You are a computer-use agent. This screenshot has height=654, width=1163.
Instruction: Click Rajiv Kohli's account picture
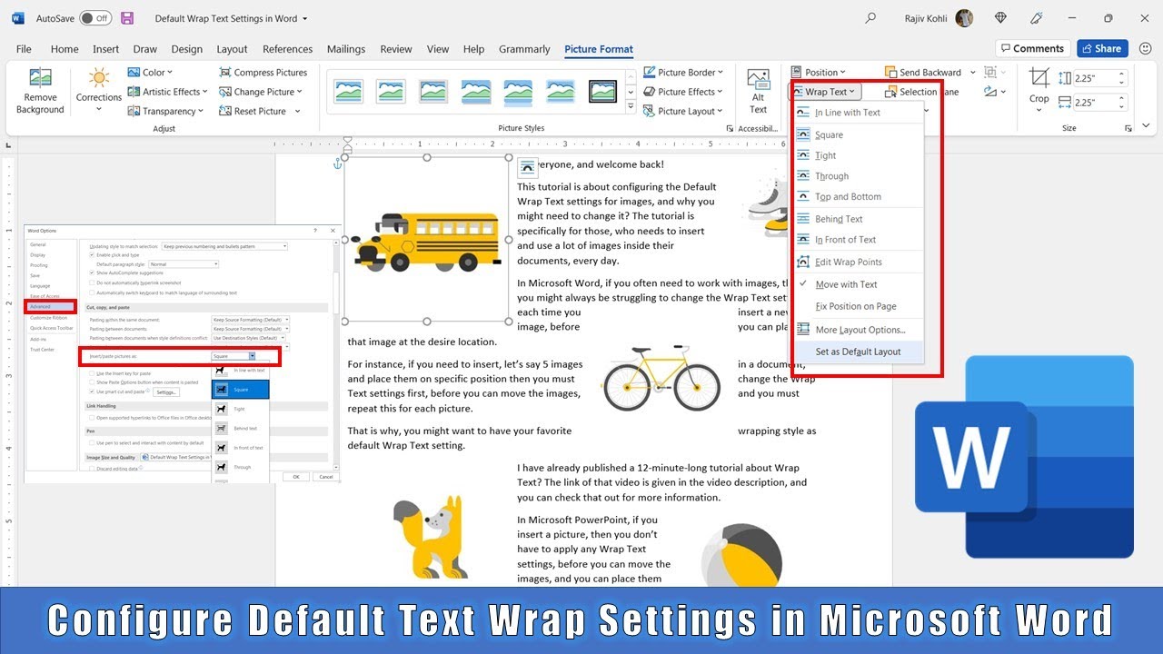(x=965, y=18)
